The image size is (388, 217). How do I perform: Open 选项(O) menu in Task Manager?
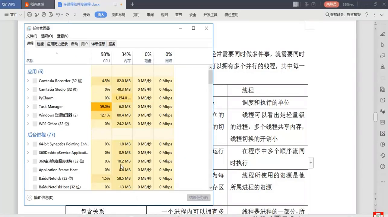47,36
